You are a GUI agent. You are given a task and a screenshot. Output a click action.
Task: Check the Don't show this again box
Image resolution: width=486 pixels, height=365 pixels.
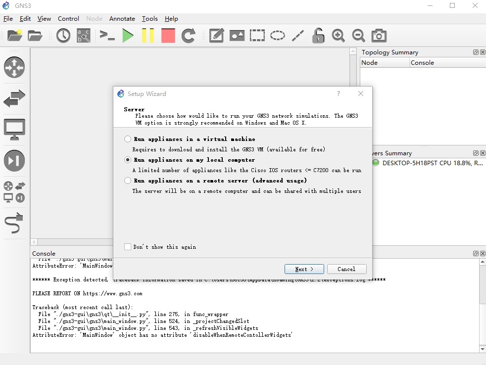coord(127,247)
